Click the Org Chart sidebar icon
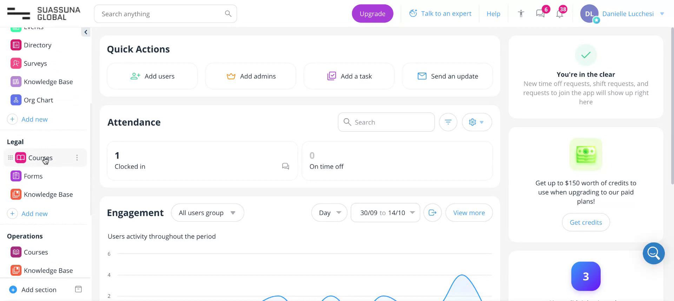 [x=16, y=100]
